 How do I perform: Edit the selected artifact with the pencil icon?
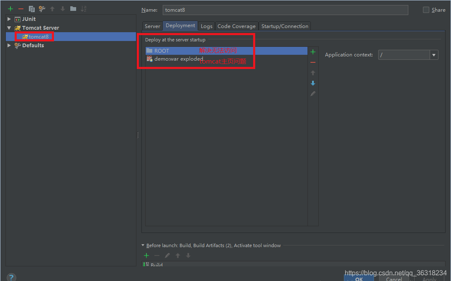pyautogui.click(x=313, y=93)
